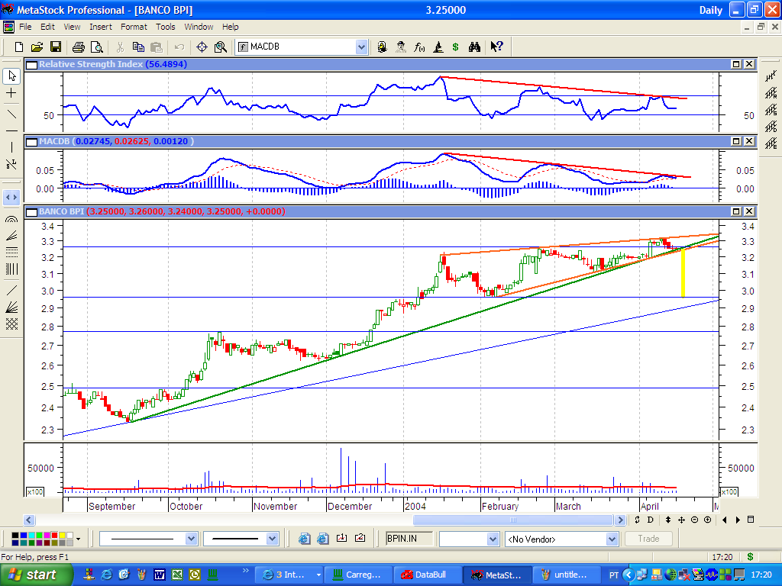Save the chart with the floppy disk icon
The width and height of the screenshot is (782, 586).
pos(56,47)
